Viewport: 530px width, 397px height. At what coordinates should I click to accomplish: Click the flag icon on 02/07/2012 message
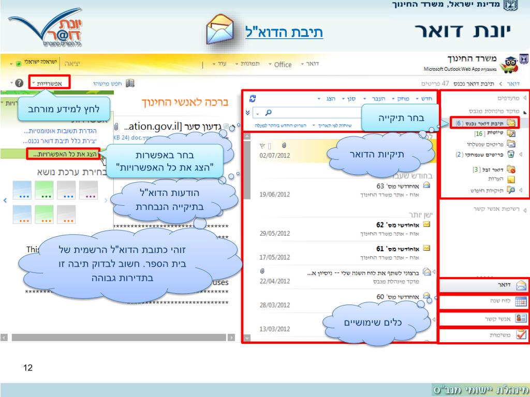coord(262,146)
